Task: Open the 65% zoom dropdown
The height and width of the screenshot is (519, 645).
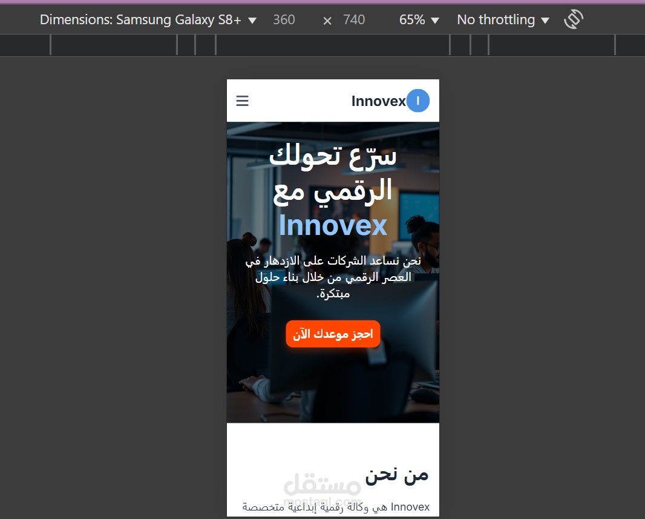Action: click(419, 20)
